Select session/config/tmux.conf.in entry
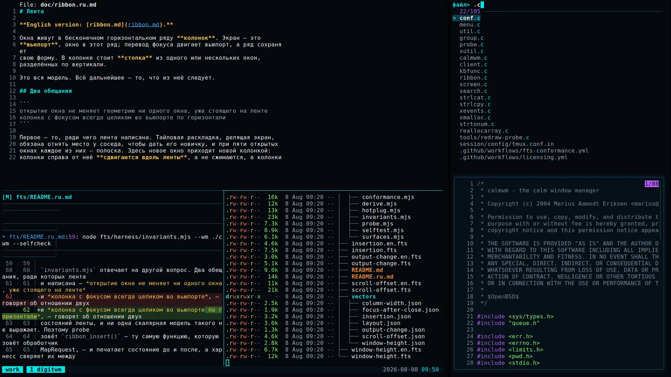The width and height of the screenshot is (671, 377). pos(507,145)
